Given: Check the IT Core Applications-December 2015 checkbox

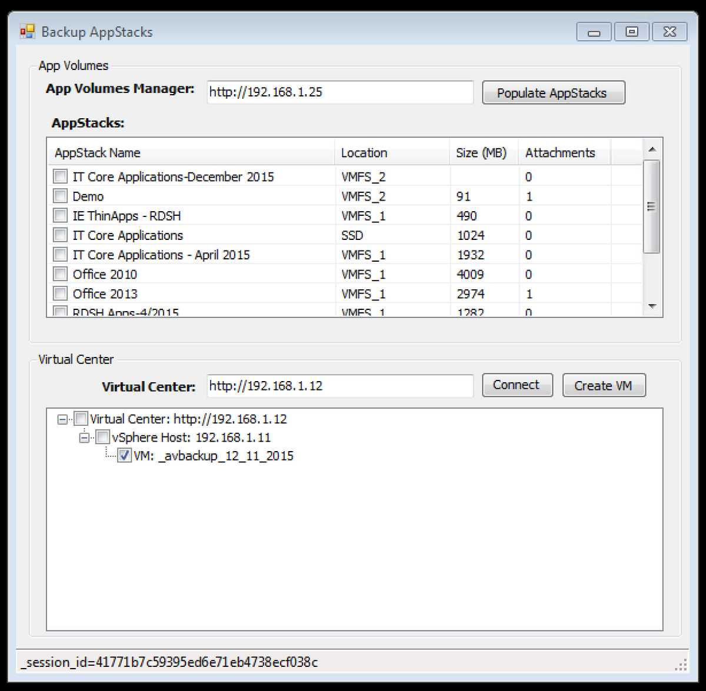Looking at the screenshot, I should pos(60,176).
